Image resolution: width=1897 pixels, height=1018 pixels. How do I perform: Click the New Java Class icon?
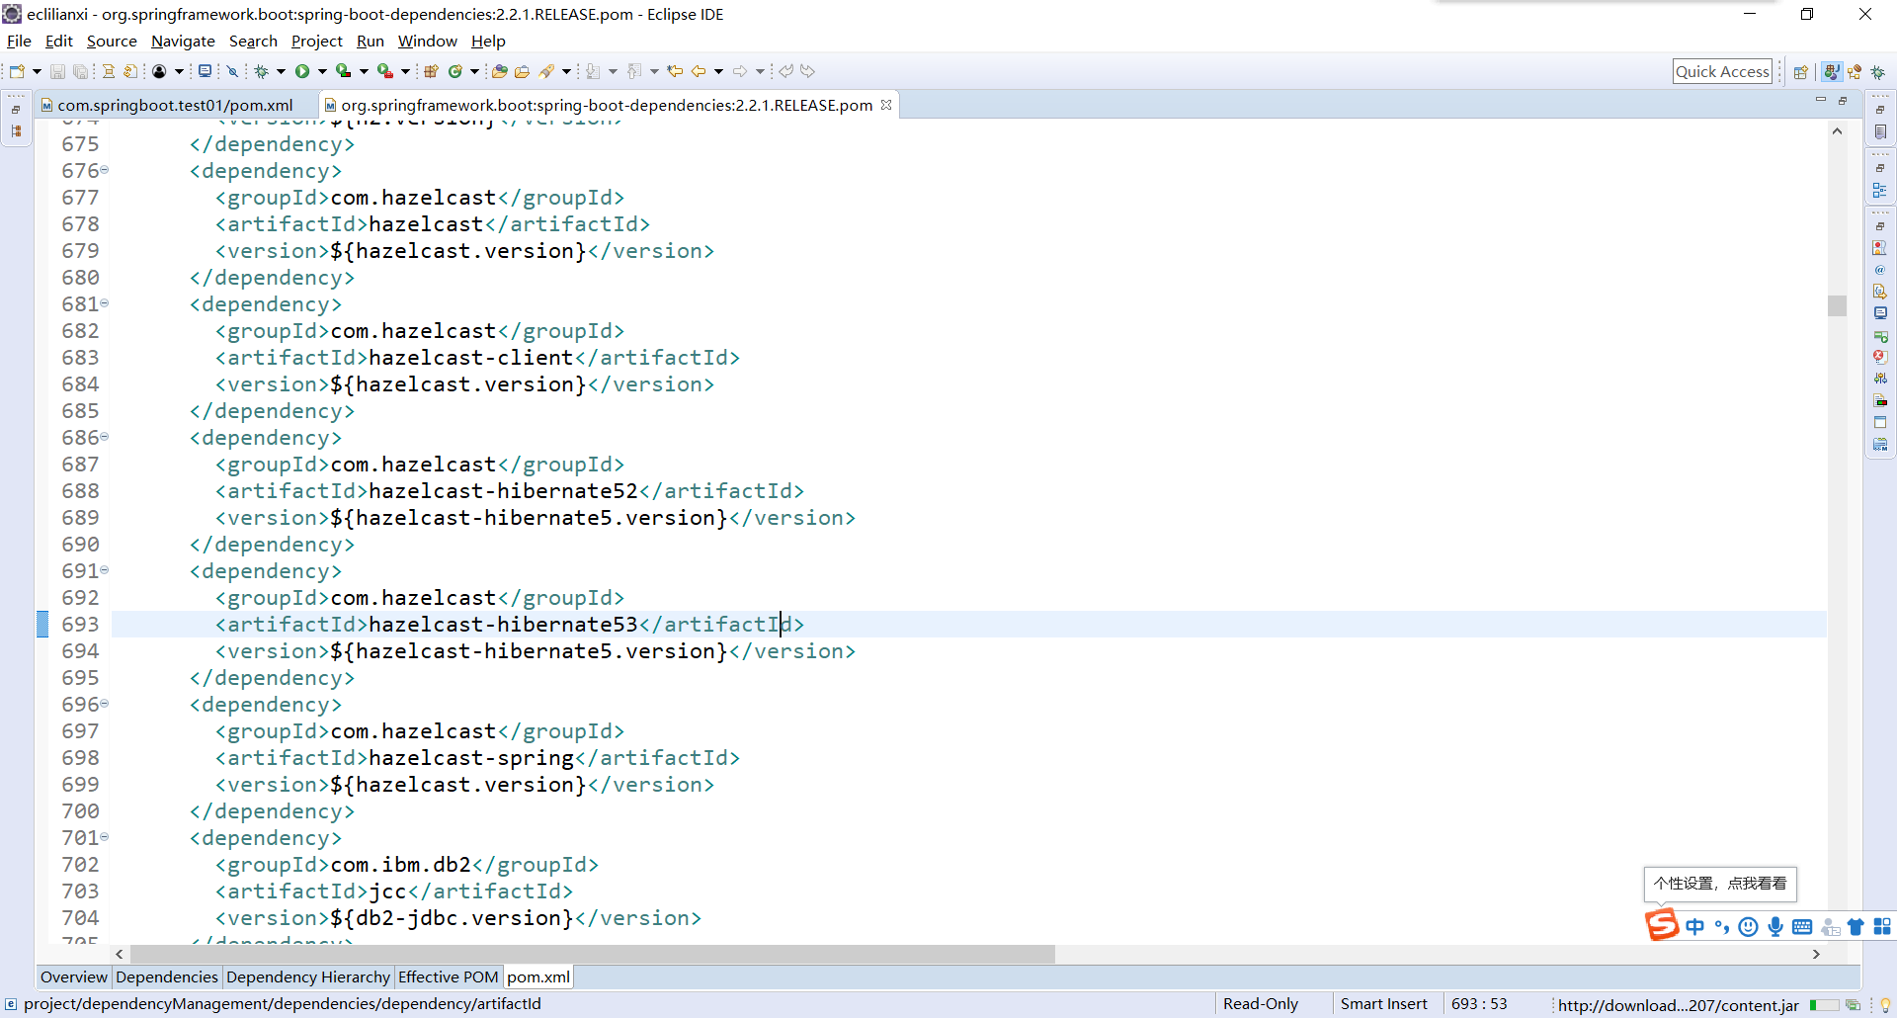(455, 71)
